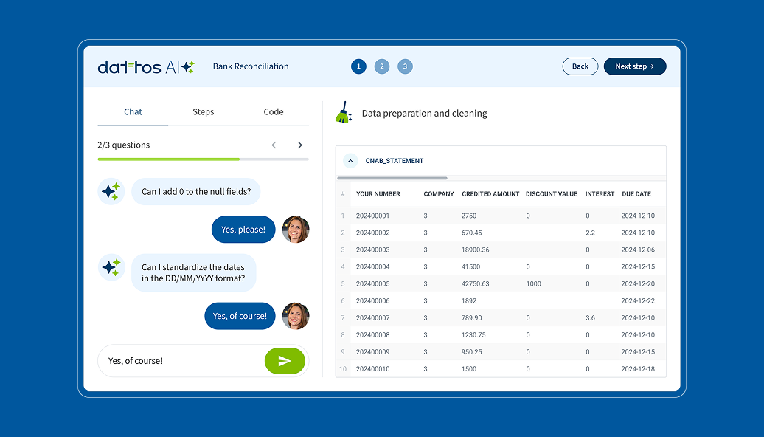The height and width of the screenshot is (437, 764).
Task: Switch to the Code tab
Action: tap(274, 112)
